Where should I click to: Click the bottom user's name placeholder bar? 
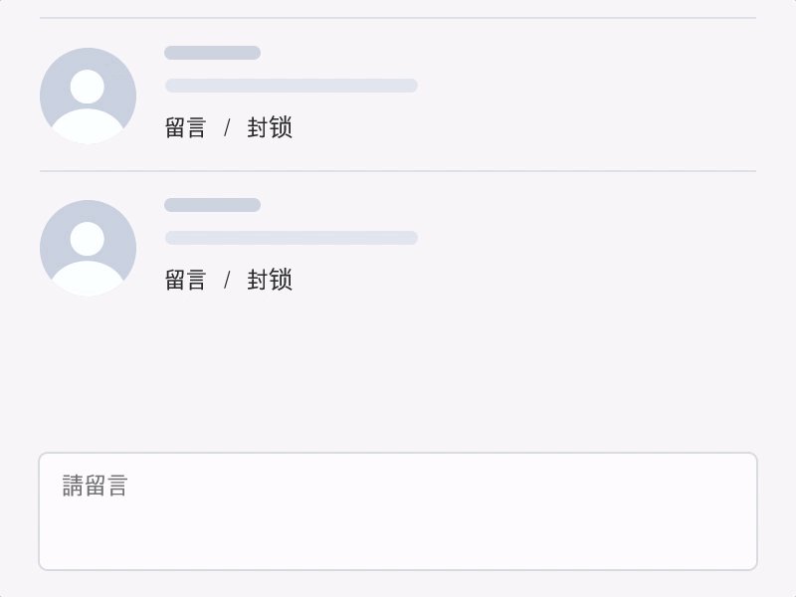pos(212,205)
